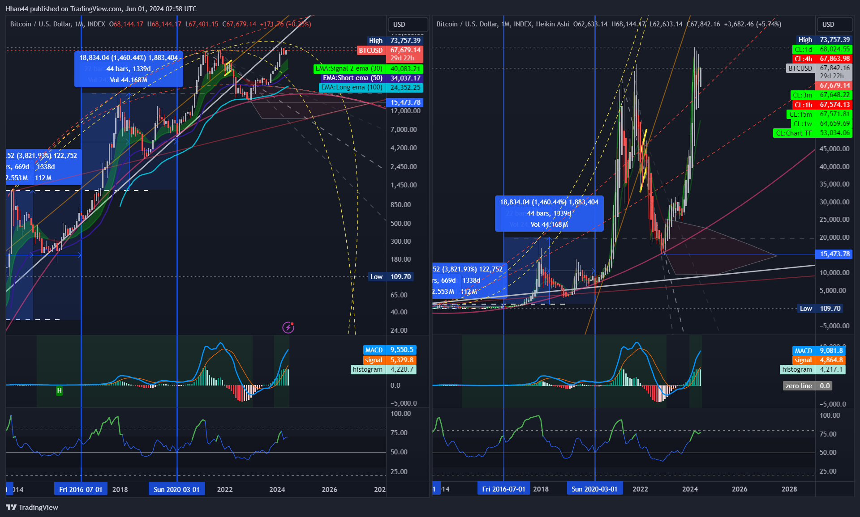Click the purple lightning bolt replay icon
This screenshot has height=517, width=860.
click(288, 327)
